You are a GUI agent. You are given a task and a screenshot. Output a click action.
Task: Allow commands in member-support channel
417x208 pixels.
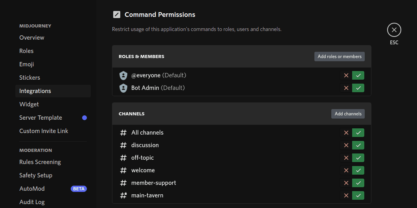(x=358, y=183)
